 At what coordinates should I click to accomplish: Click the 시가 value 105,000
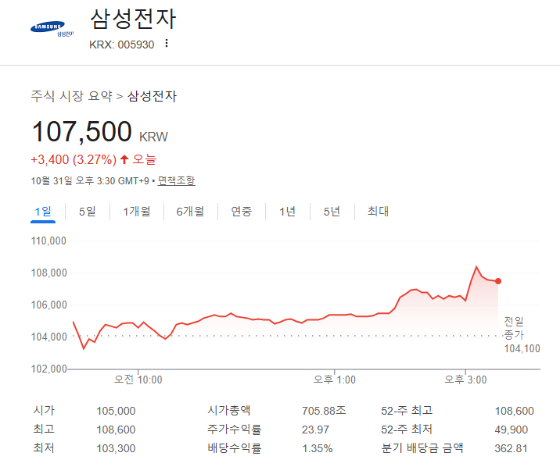(116, 411)
